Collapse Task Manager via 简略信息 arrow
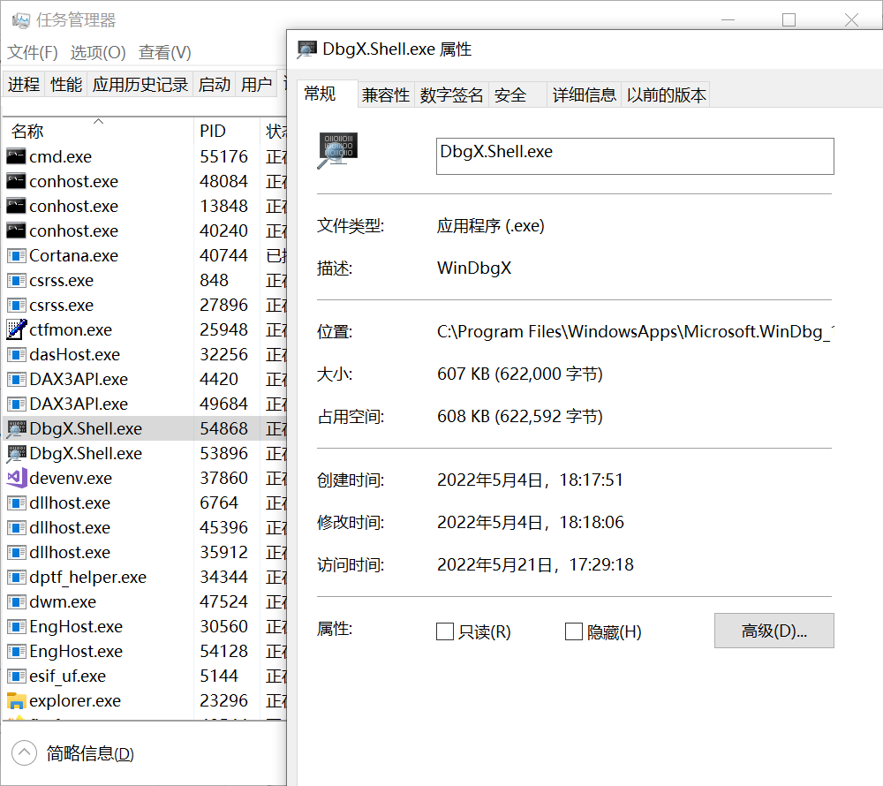Viewport: 883px width, 786px height. pos(24,752)
